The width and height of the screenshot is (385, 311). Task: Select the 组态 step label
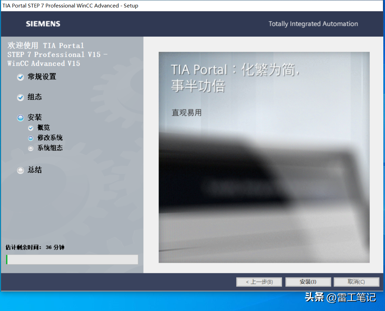35,97
